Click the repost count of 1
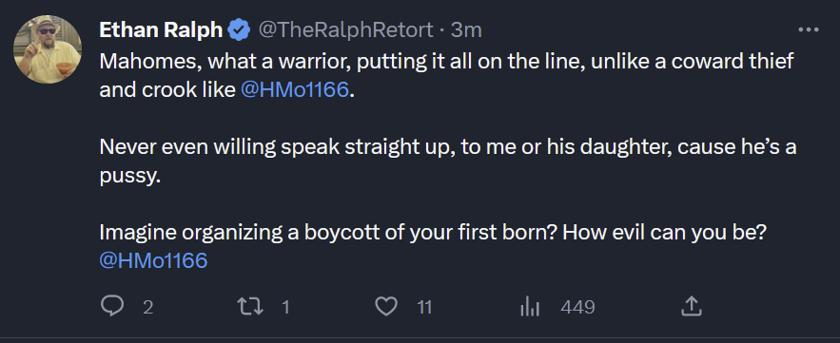Screen dimensions: 840x343 [x=285, y=308]
